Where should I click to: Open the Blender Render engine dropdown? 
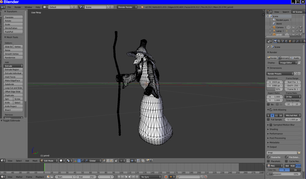(127, 7)
